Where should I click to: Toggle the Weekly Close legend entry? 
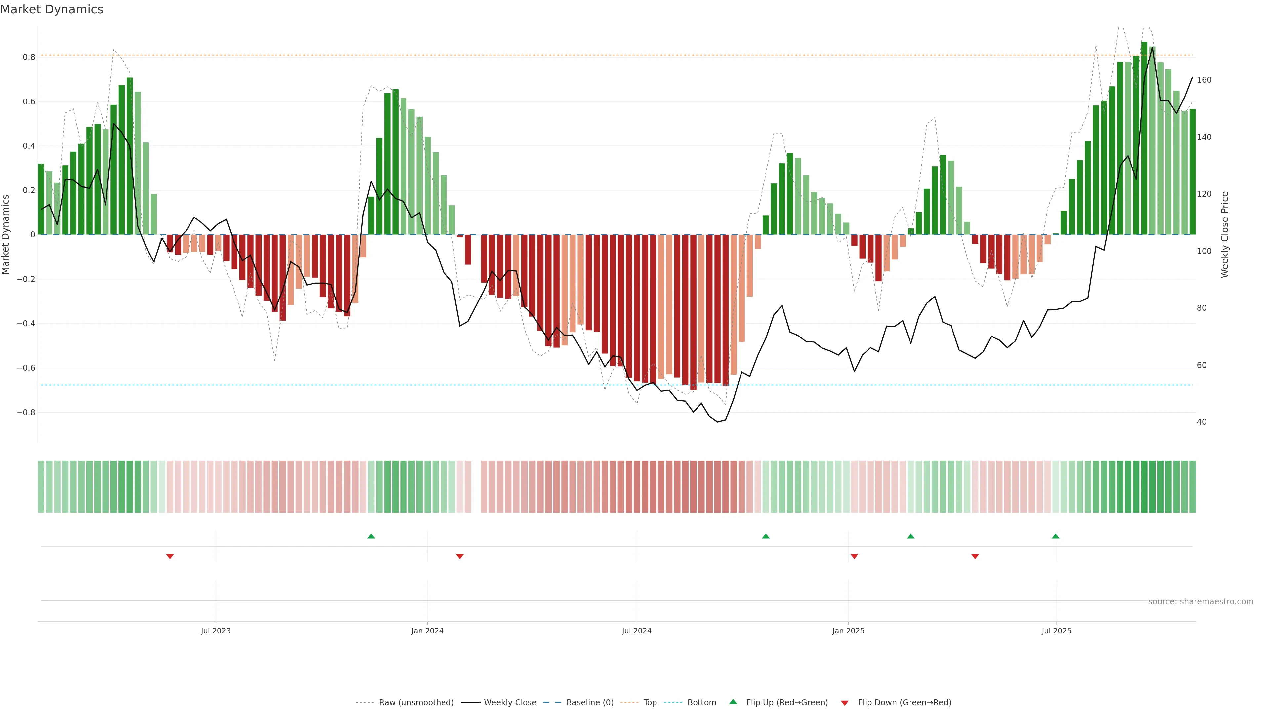pos(510,703)
